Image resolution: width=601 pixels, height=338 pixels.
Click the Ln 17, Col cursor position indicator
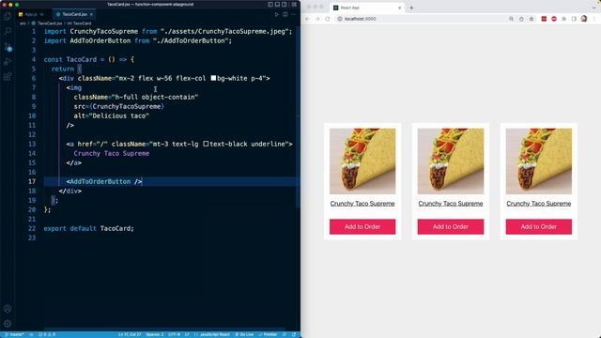coord(130,334)
